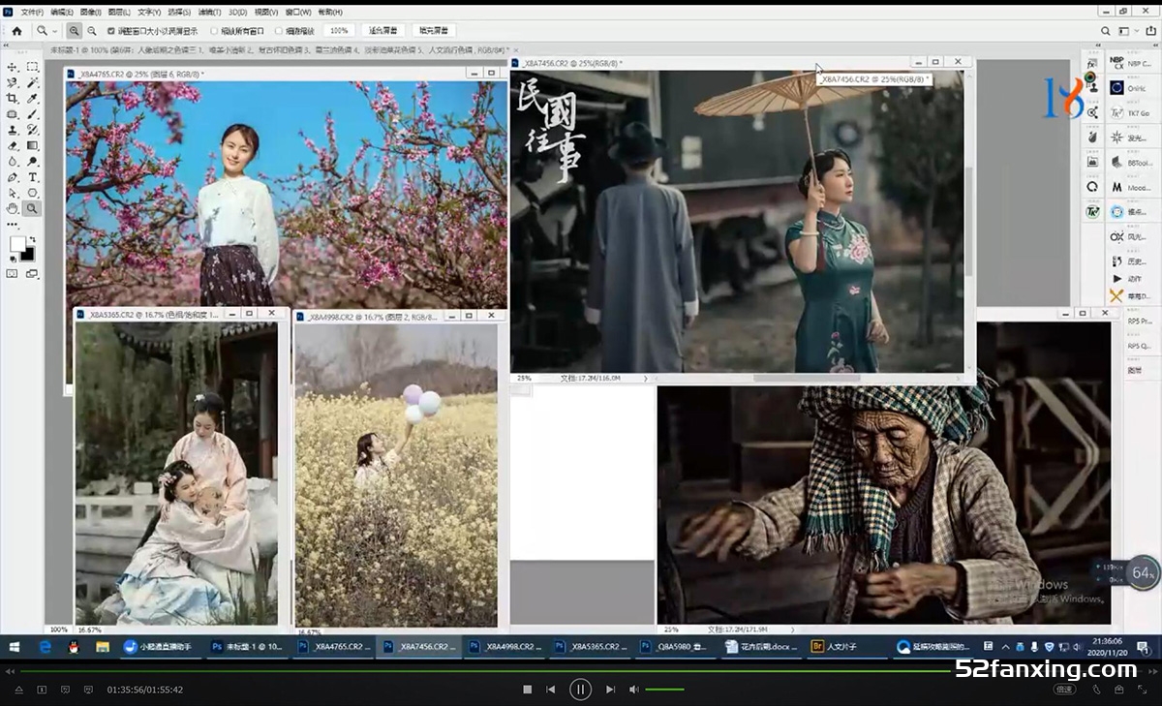
Task: Click the foreground color swatch
Action: [17, 244]
